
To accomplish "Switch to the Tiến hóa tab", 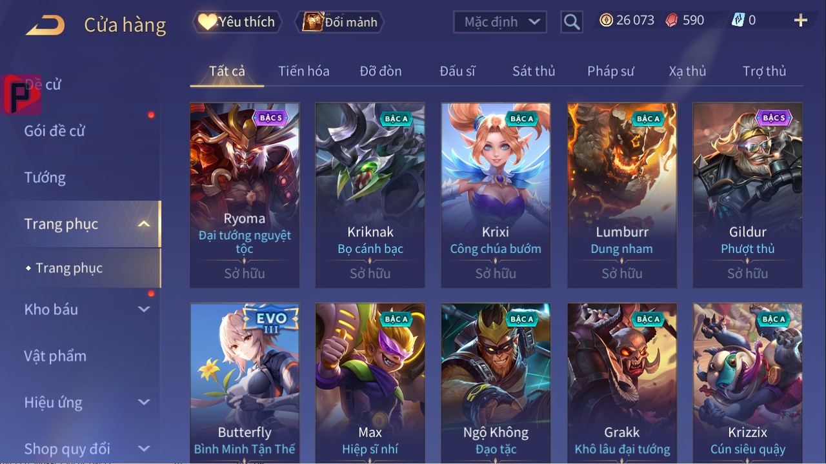I will tap(304, 71).
